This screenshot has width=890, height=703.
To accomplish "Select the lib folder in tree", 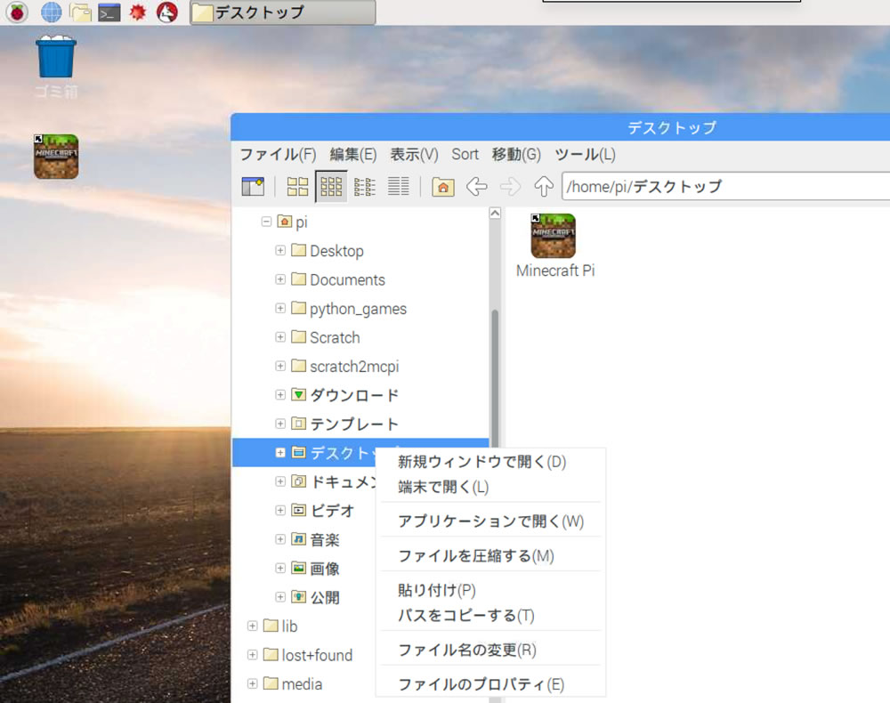I will (x=280, y=626).
